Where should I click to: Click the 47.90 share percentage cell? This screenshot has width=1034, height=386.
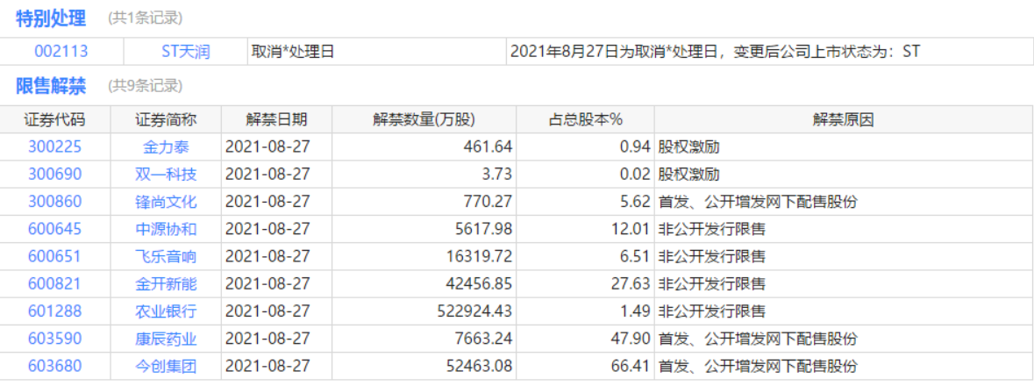586,339
